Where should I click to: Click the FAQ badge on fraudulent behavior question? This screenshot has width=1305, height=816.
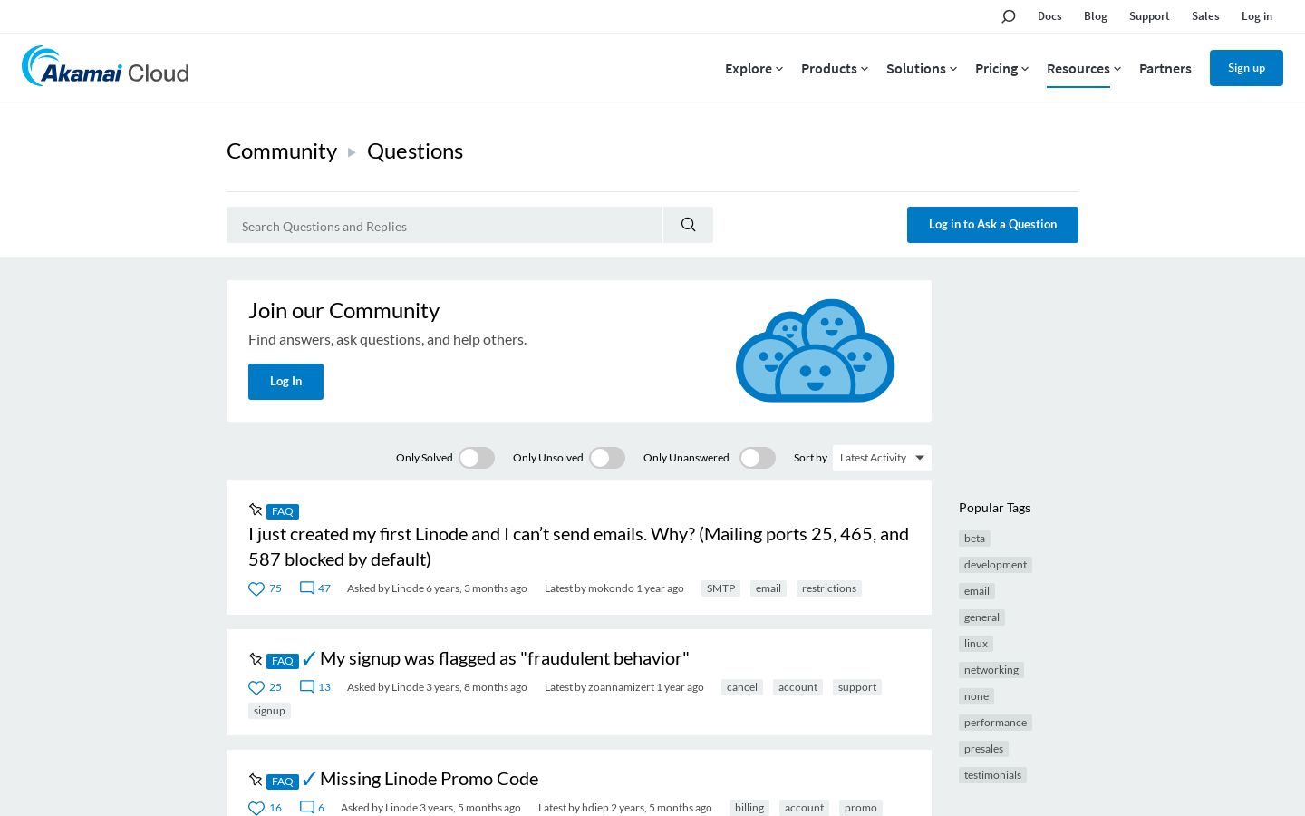[283, 661]
